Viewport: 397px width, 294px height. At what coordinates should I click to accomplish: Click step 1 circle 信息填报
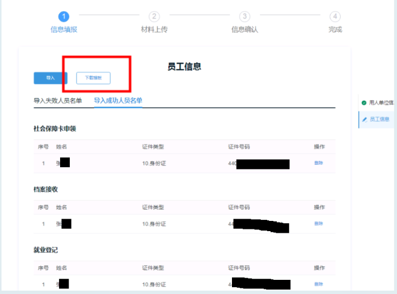pyautogui.click(x=64, y=16)
